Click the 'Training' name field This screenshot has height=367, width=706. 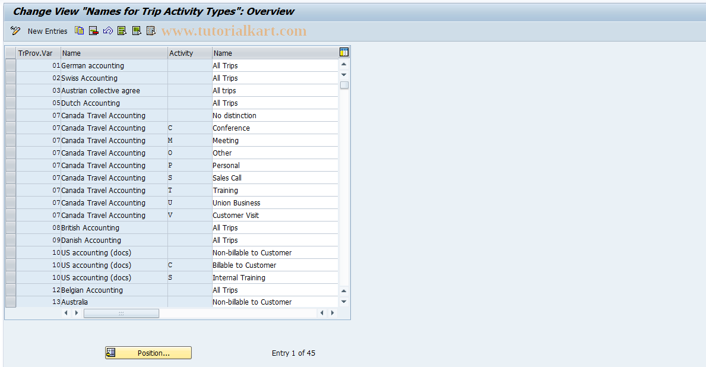click(x=275, y=190)
